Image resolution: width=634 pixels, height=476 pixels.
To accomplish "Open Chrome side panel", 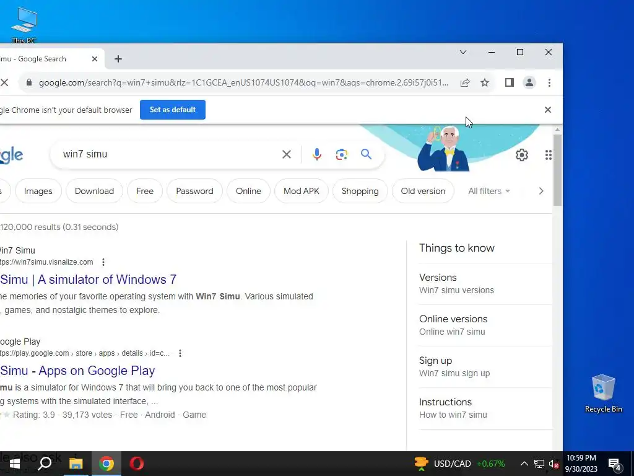I will coord(510,82).
